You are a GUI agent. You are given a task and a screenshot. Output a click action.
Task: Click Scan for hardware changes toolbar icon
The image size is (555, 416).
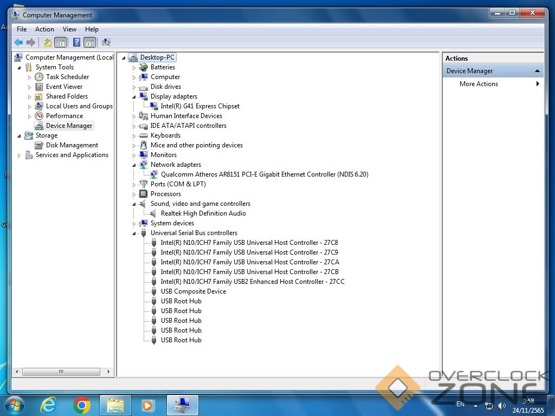pyautogui.click(x=106, y=42)
